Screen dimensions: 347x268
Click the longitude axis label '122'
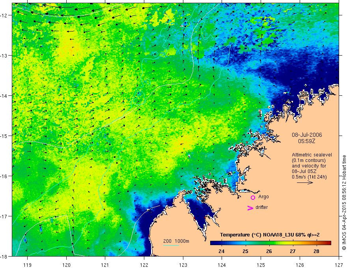144,265
